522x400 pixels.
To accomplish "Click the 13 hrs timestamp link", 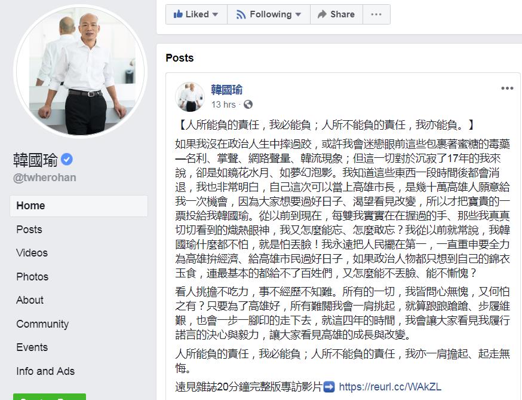I will click(223, 105).
